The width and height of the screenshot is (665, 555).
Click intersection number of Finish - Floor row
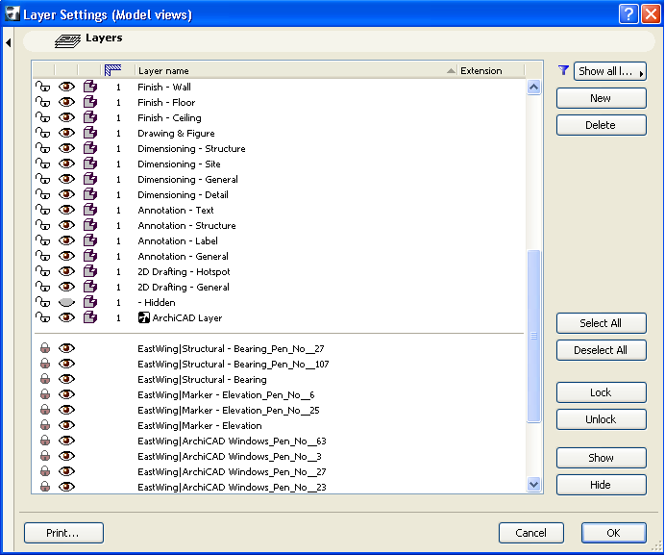[x=118, y=102]
